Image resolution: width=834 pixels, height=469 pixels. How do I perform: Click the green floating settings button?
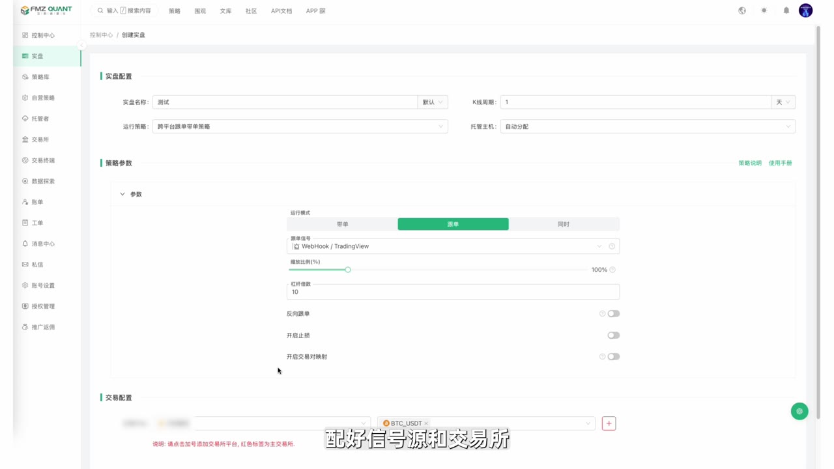pos(799,411)
